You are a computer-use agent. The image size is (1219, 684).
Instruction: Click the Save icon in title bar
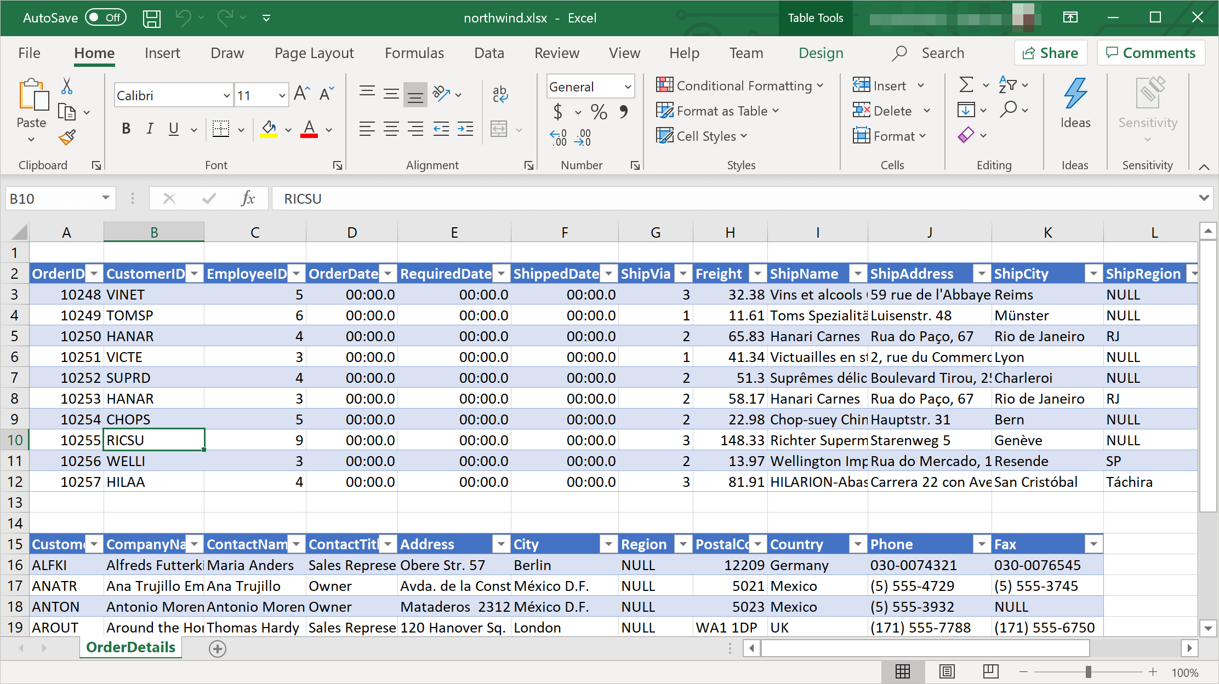pyautogui.click(x=152, y=18)
